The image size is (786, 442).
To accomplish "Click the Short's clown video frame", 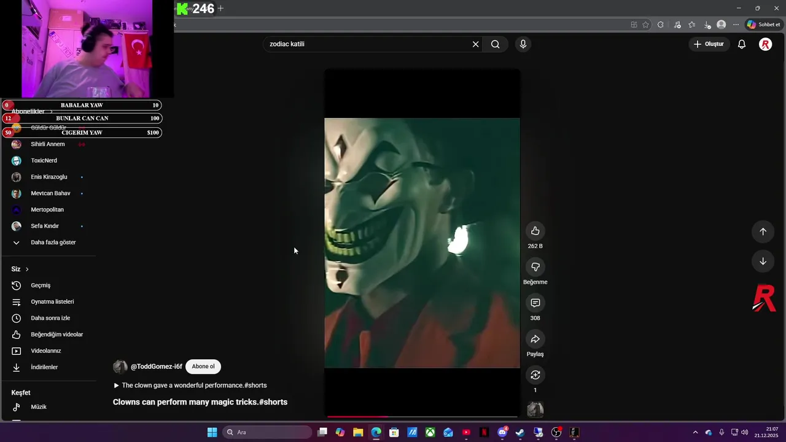I will click(422, 243).
